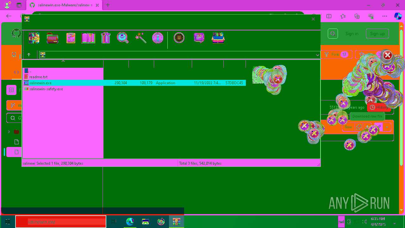The width and height of the screenshot is (405, 228).
Task: Select readme.txt in the file list
Action: pos(38,77)
